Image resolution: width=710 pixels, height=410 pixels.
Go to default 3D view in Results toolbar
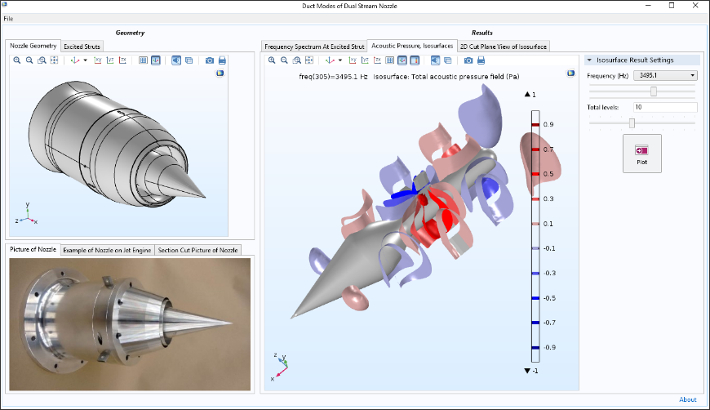click(x=330, y=60)
